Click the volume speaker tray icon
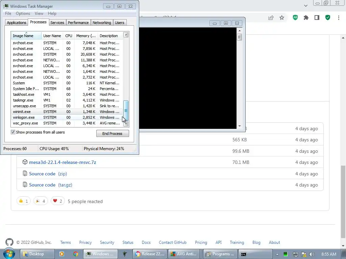 tap(312, 254)
